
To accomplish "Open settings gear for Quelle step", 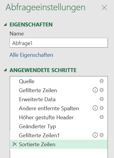I will point(102,81).
